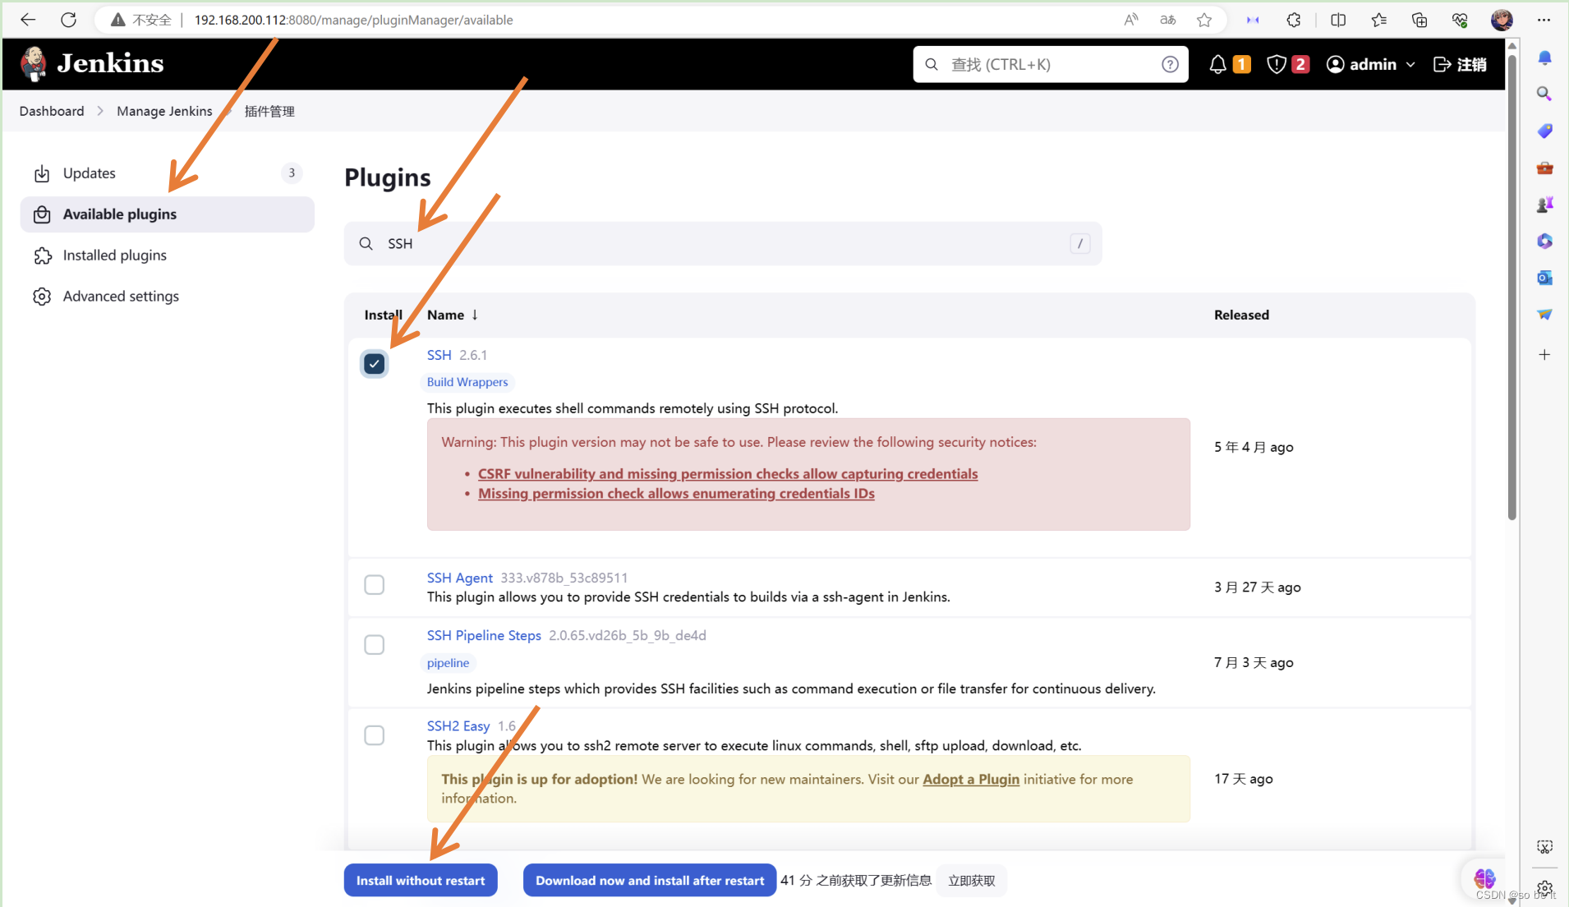Click the read aloud icon in address bar
The height and width of the screenshot is (907, 1569).
pos(1131,20)
